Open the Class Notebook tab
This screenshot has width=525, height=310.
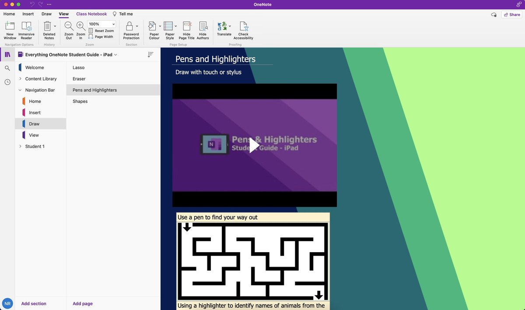click(91, 14)
